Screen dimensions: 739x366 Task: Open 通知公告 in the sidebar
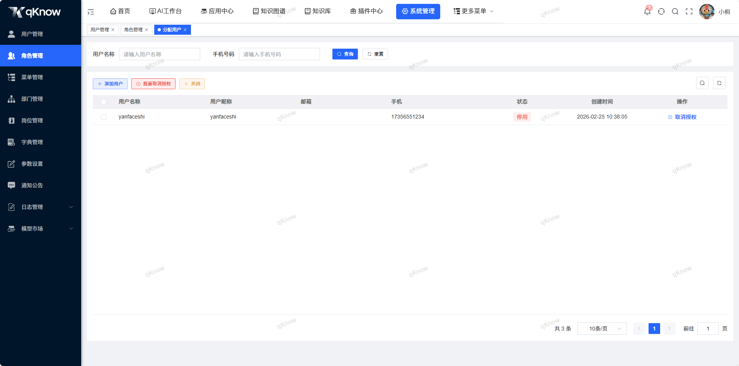point(41,185)
